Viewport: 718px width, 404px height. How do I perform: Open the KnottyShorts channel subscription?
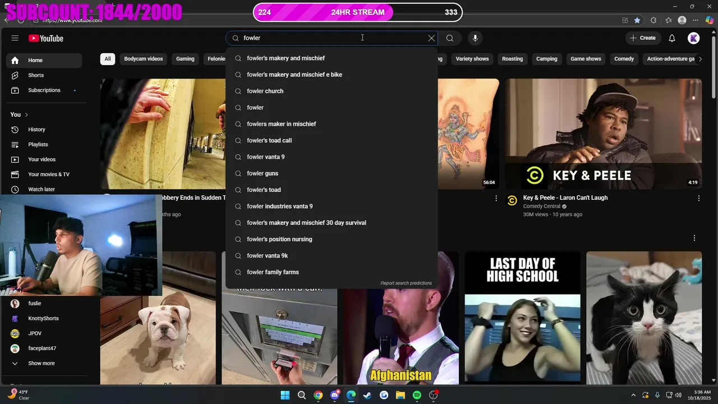pos(44,319)
